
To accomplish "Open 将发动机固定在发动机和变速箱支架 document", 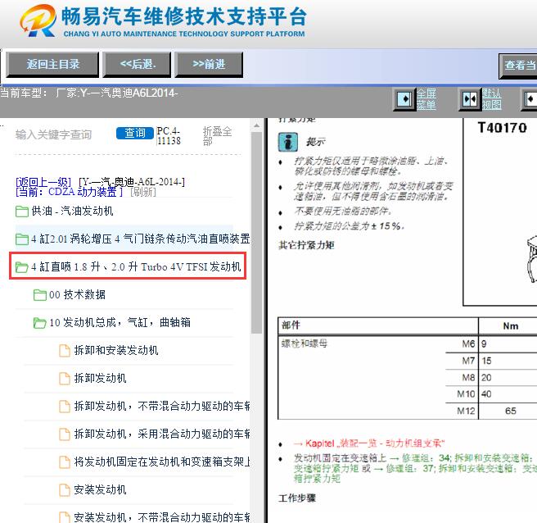I will [161, 462].
